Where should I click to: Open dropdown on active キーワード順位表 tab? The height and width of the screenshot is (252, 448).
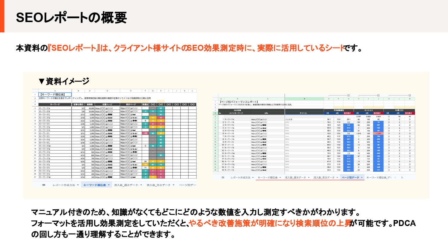click(109, 185)
